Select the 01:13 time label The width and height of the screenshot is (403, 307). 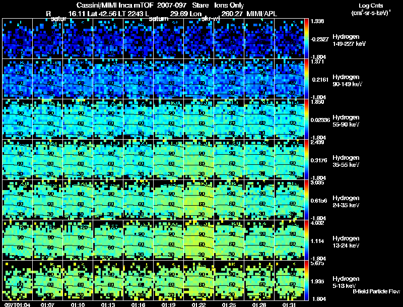pos(108,304)
